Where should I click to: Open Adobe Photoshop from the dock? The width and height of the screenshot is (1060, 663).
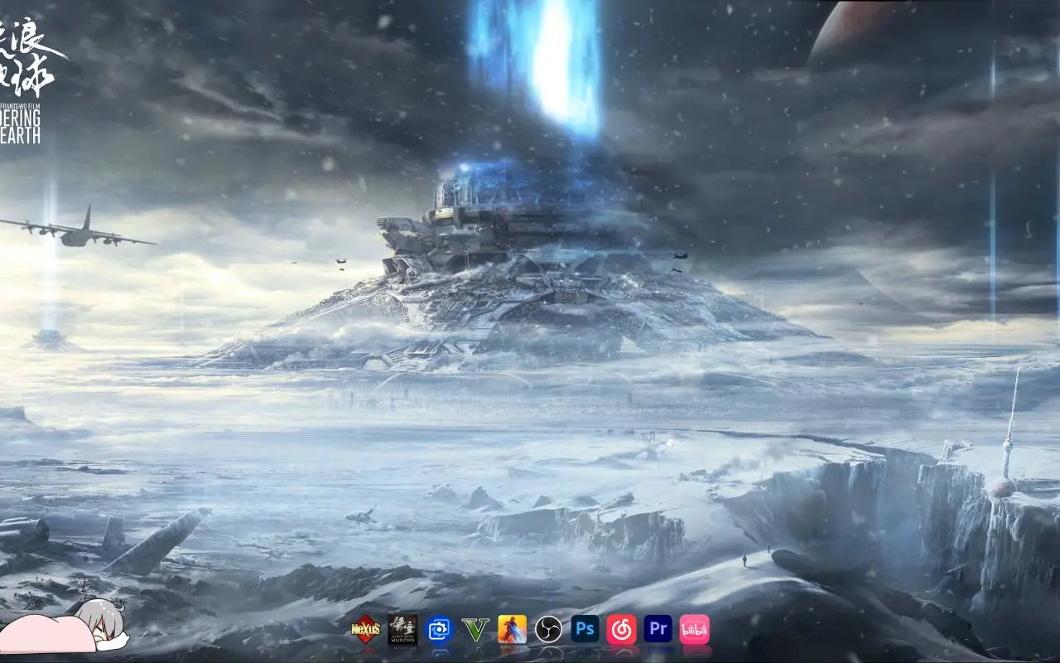[585, 629]
